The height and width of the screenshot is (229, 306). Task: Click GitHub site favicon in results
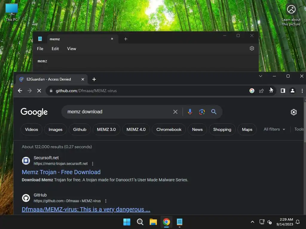(26, 198)
